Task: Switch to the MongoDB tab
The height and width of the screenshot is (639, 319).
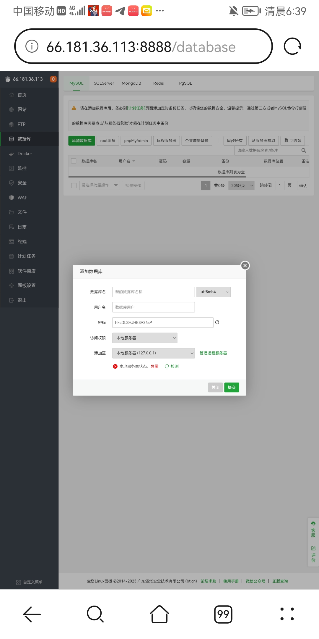Action: pyautogui.click(x=131, y=83)
